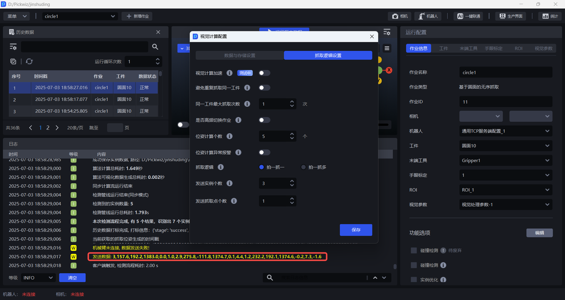
Task: Open the 相机 camera button
Action: pyautogui.click(x=400, y=16)
